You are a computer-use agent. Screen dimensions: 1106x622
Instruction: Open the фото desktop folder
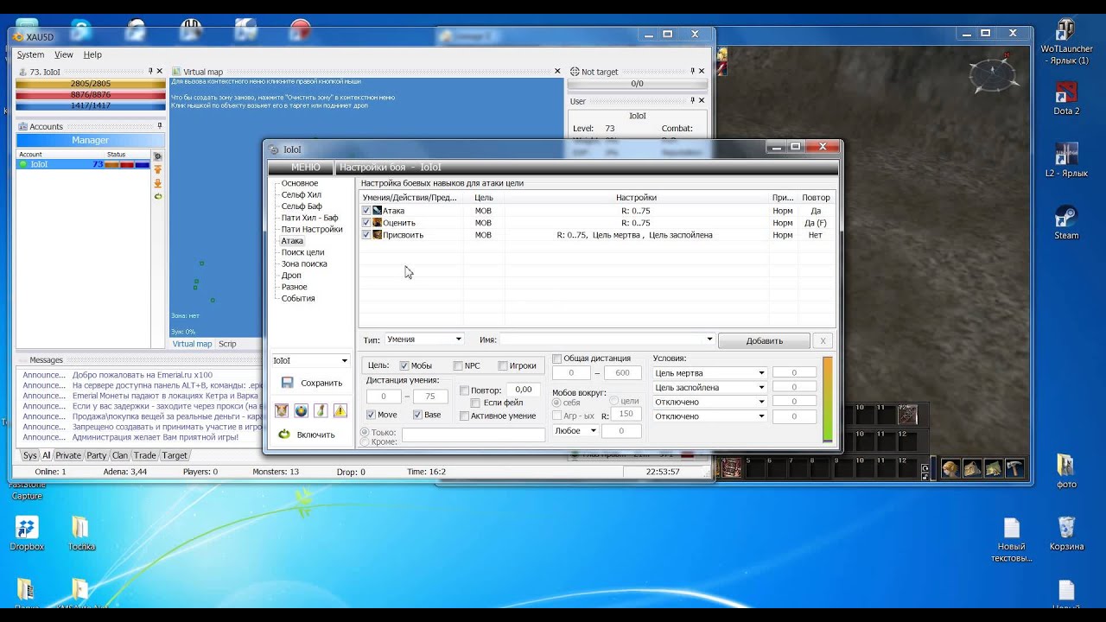1066,471
